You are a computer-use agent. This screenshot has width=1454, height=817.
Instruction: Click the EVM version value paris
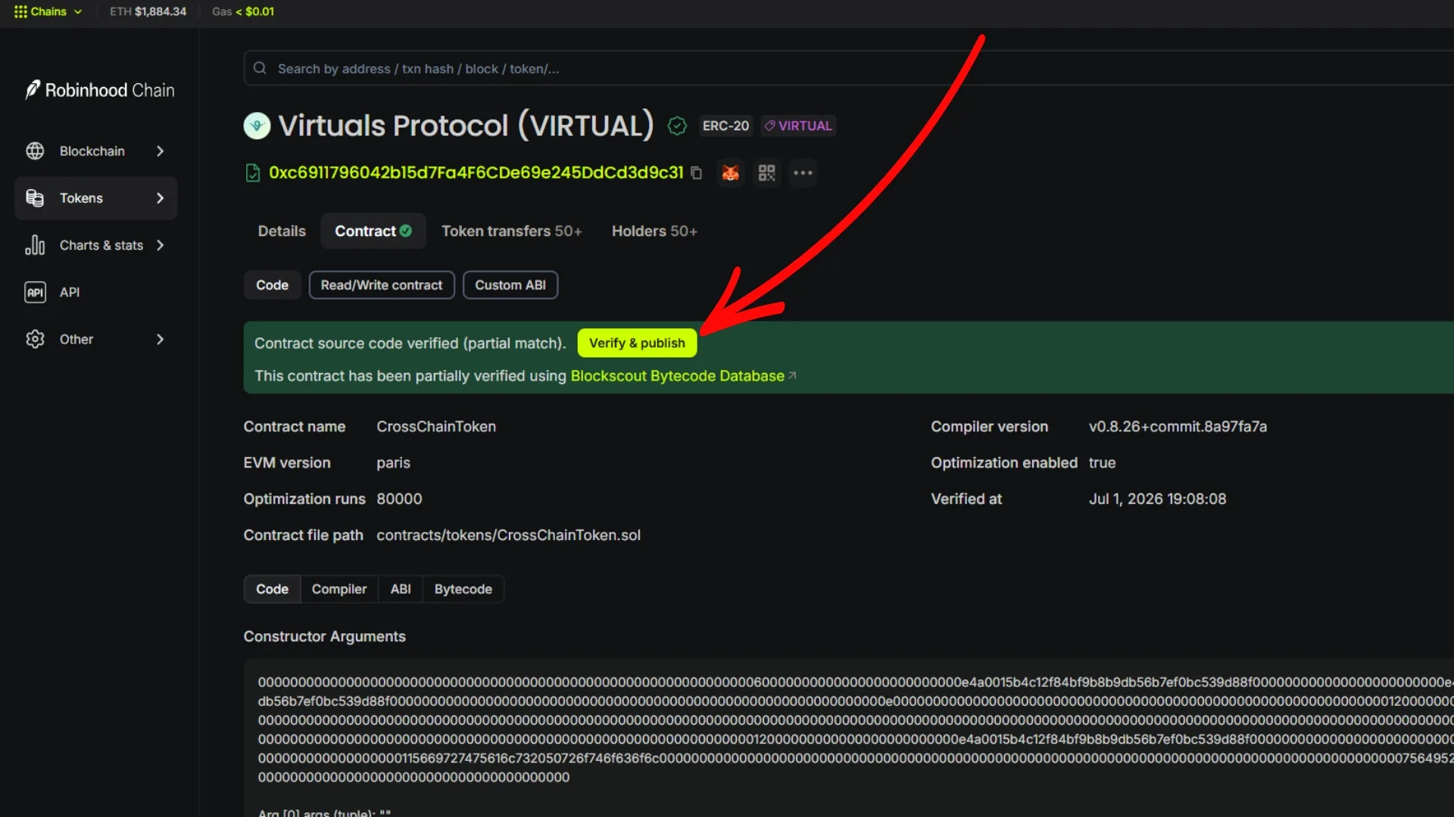point(393,463)
